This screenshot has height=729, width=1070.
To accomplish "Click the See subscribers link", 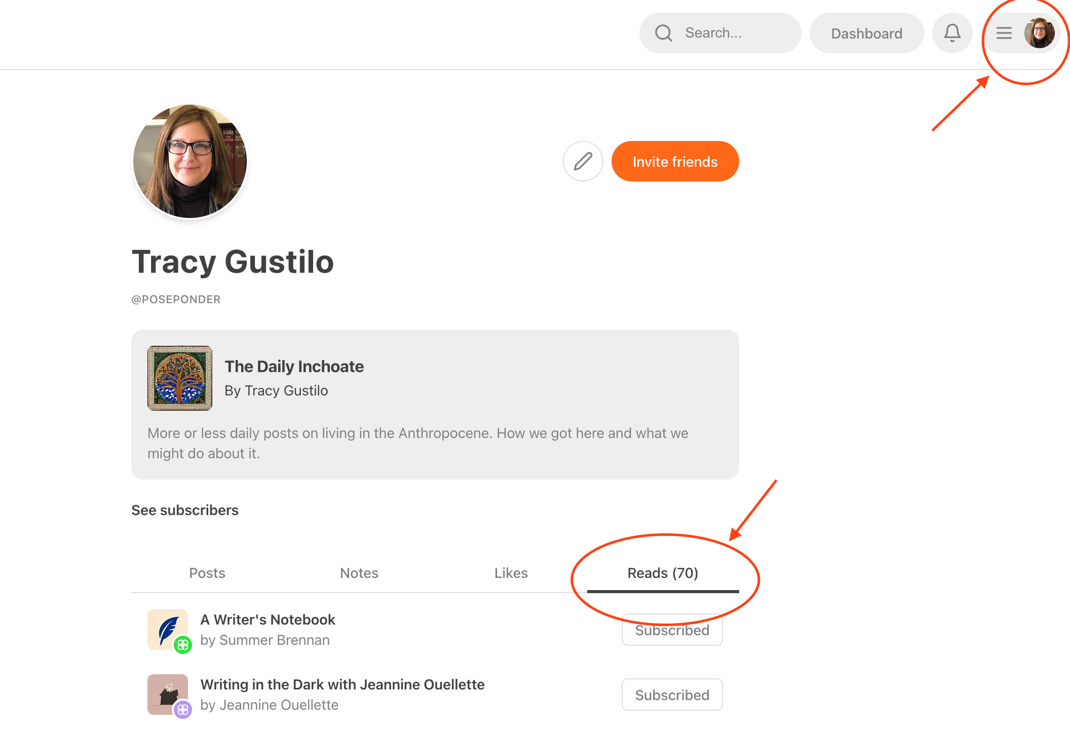I will [185, 510].
